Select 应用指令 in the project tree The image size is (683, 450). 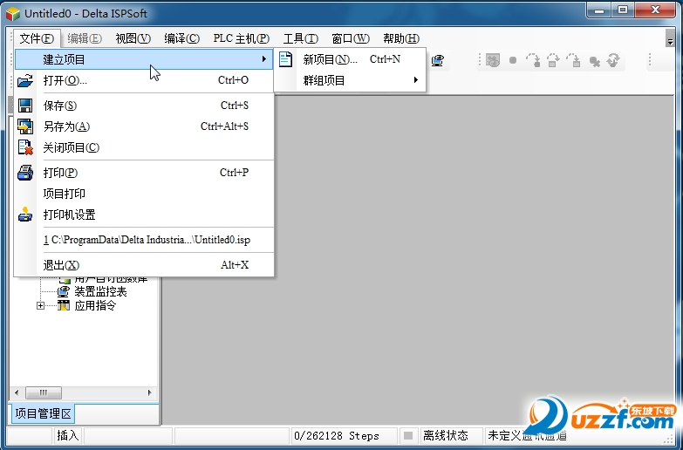(x=95, y=306)
